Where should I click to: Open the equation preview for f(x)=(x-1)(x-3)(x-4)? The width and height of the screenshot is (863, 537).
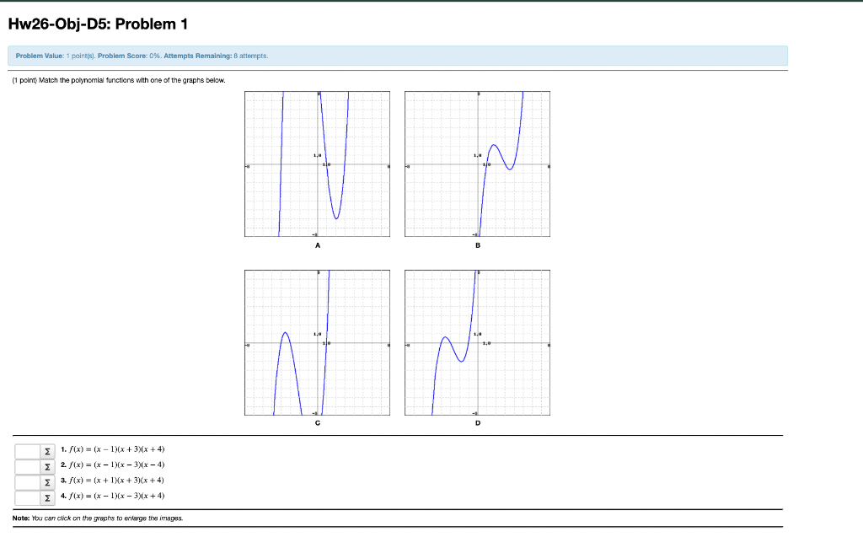coord(46,465)
